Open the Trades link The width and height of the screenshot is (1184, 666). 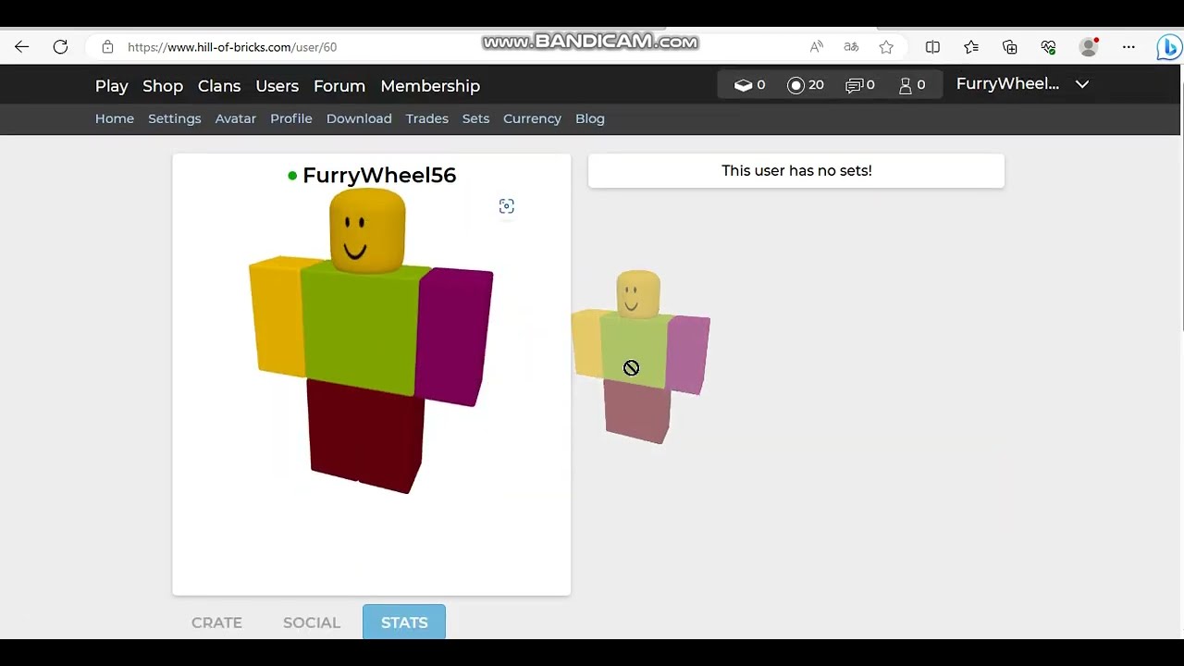coord(427,118)
